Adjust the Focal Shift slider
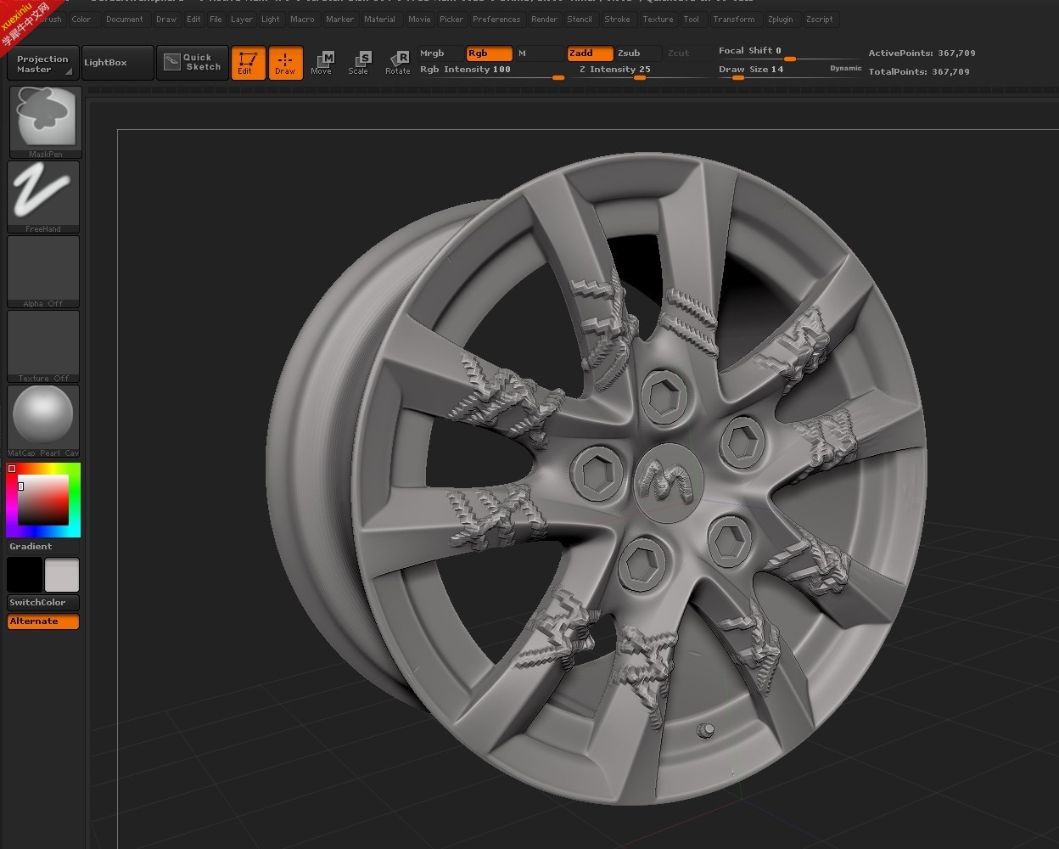Image resolution: width=1059 pixels, height=849 pixels. pyautogui.click(x=790, y=53)
